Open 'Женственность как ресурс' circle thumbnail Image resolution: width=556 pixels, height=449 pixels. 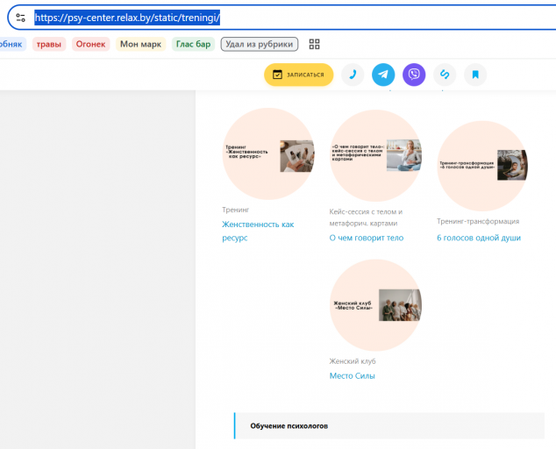(x=268, y=153)
